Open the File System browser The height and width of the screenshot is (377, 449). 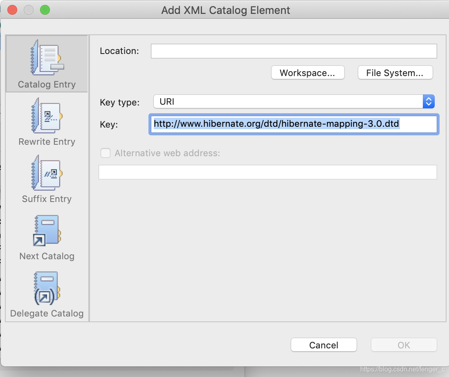point(395,73)
